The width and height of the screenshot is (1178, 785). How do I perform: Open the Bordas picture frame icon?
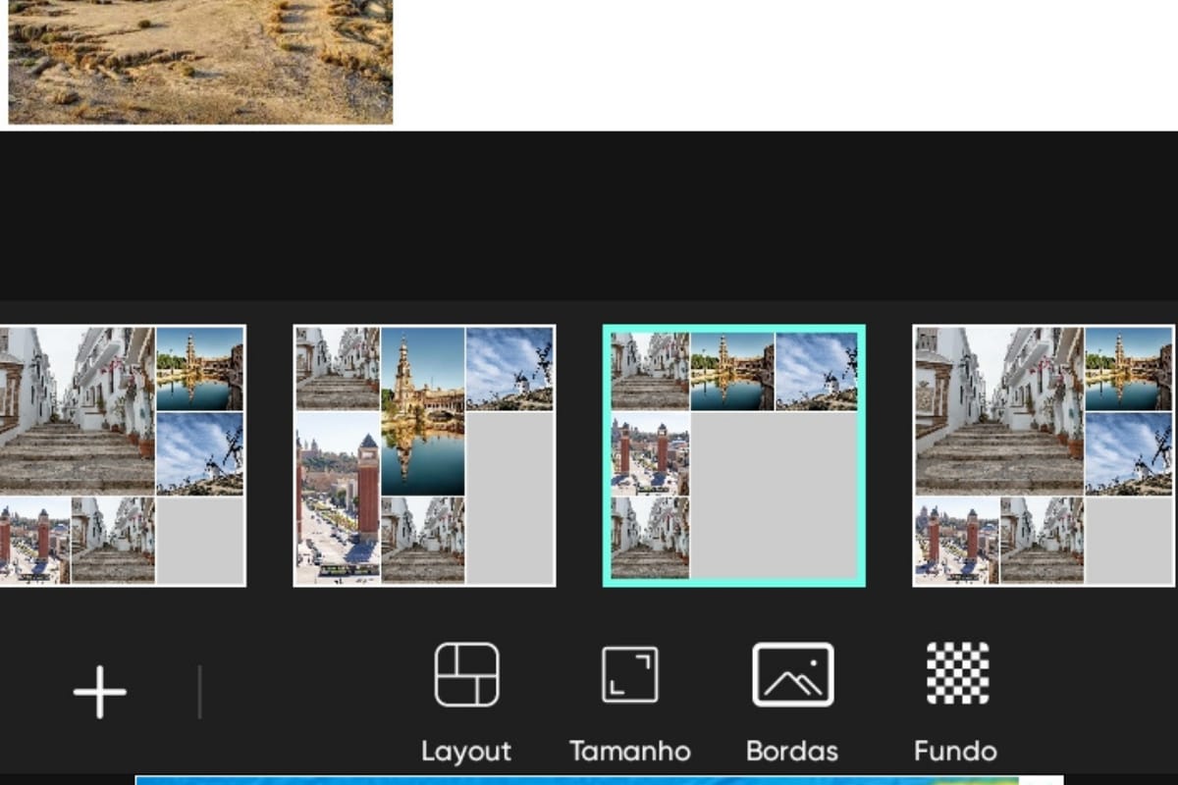pos(792,675)
